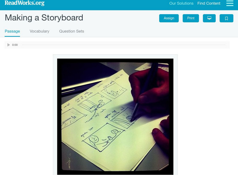
Task: Print the Making a Storyboard passage
Action: (191, 18)
